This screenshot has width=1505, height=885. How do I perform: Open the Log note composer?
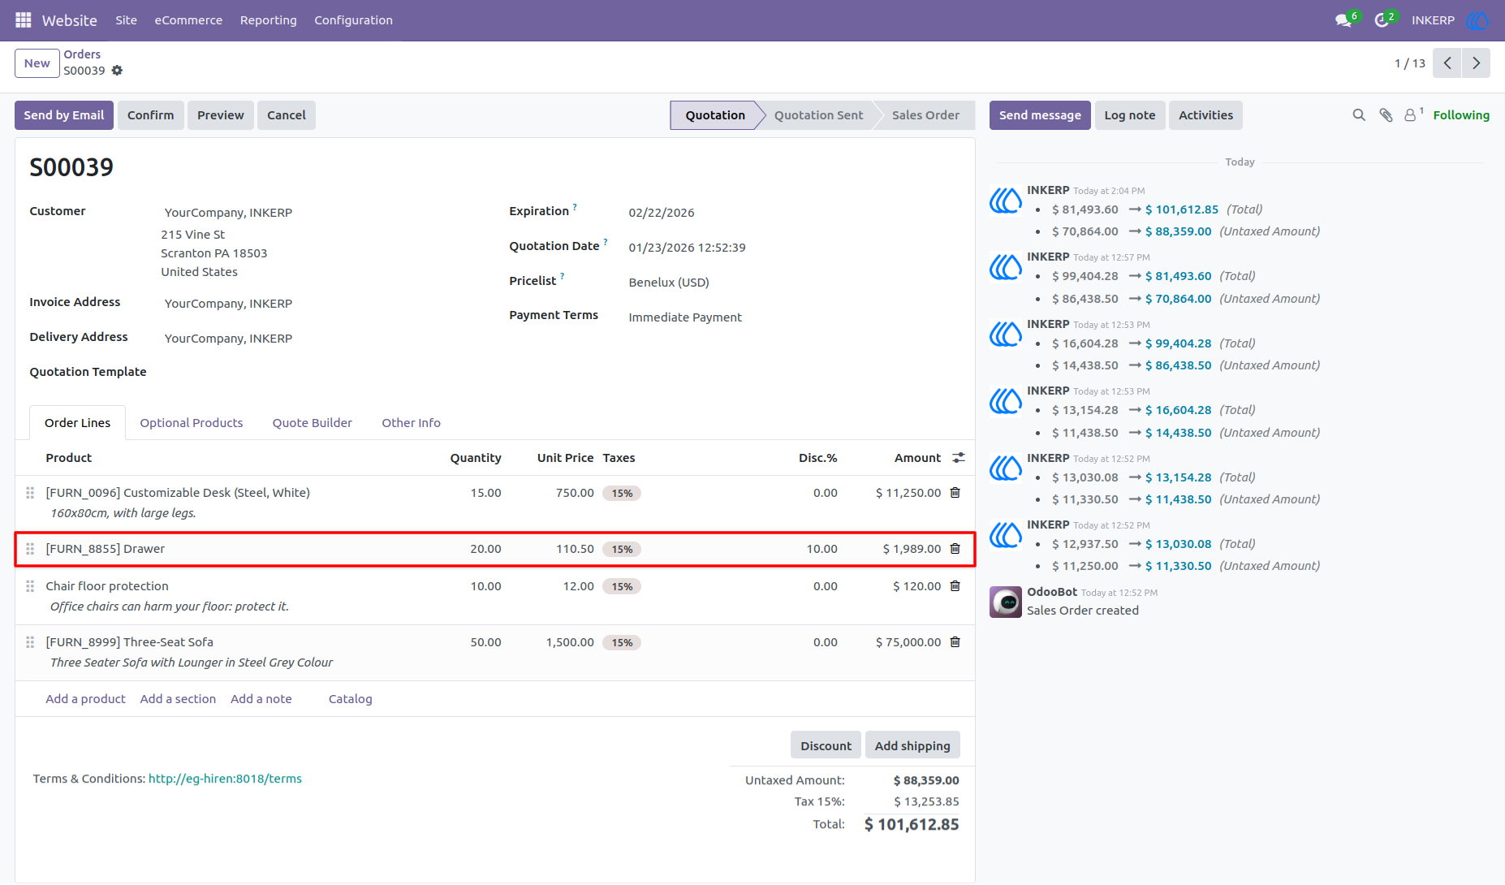pyautogui.click(x=1130, y=115)
